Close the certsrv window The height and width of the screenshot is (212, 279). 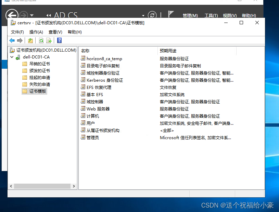click(x=257, y=23)
